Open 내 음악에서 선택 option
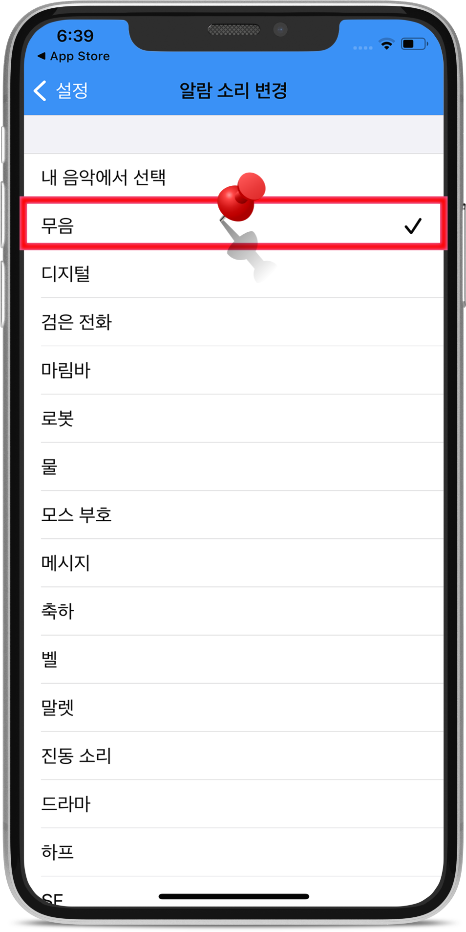 pyautogui.click(x=233, y=178)
